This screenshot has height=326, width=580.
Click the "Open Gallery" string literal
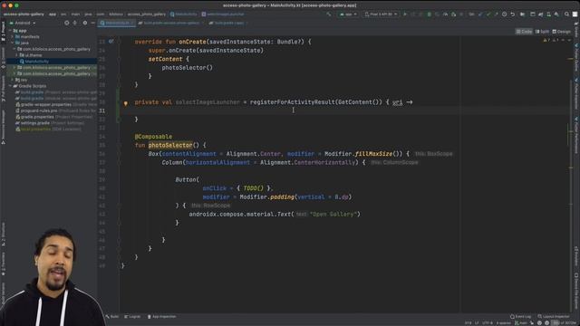pyautogui.click(x=333, y=214)
